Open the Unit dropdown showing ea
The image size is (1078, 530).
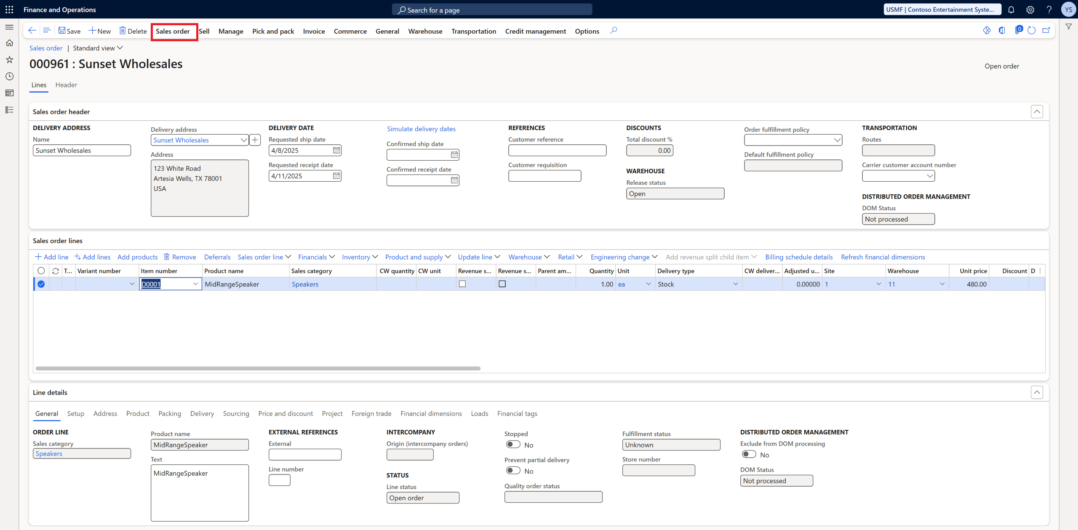click(648, 284)
